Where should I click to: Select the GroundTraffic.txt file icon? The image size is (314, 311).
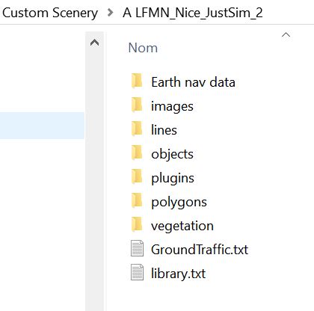pos(137,248)
